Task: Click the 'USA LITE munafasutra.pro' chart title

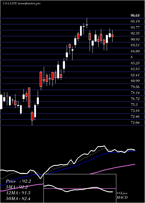Action: tap(22, 3)
